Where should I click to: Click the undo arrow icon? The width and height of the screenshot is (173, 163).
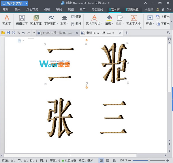click(x=23, y=33)
